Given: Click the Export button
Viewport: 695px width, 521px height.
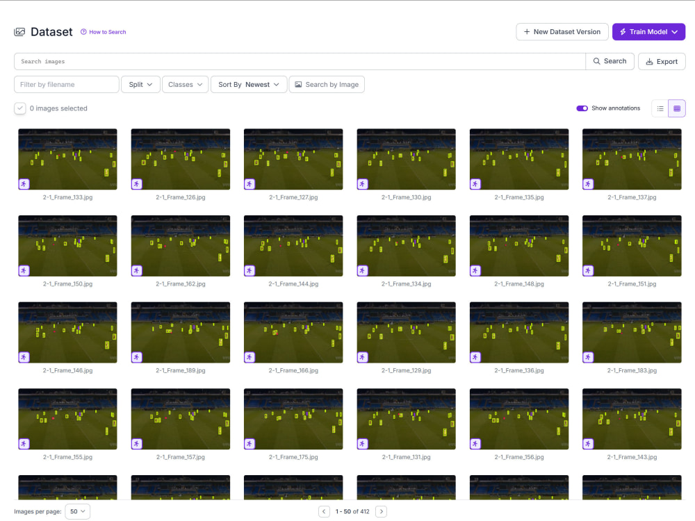Looking at the screenshot, I should [662, 62].
